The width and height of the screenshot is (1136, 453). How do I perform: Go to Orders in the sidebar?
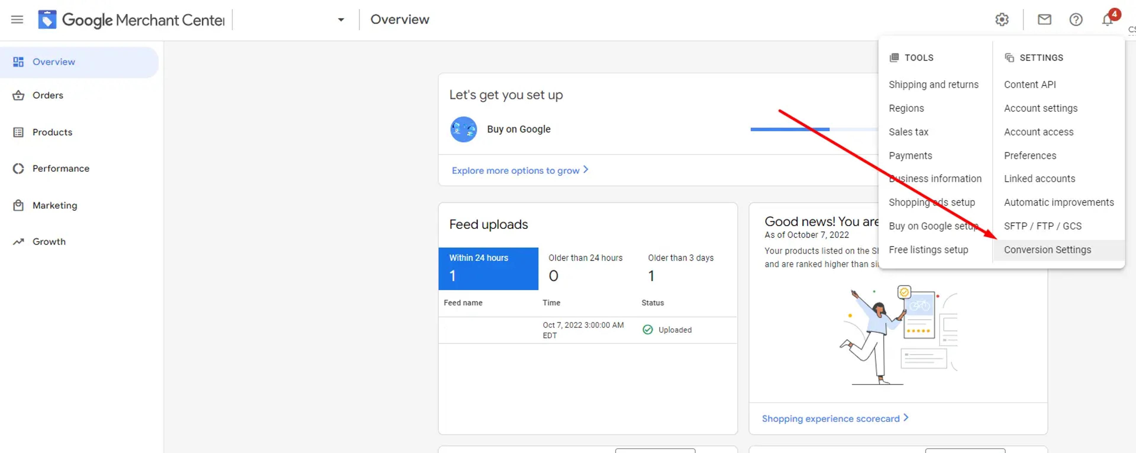coord(48,95)
